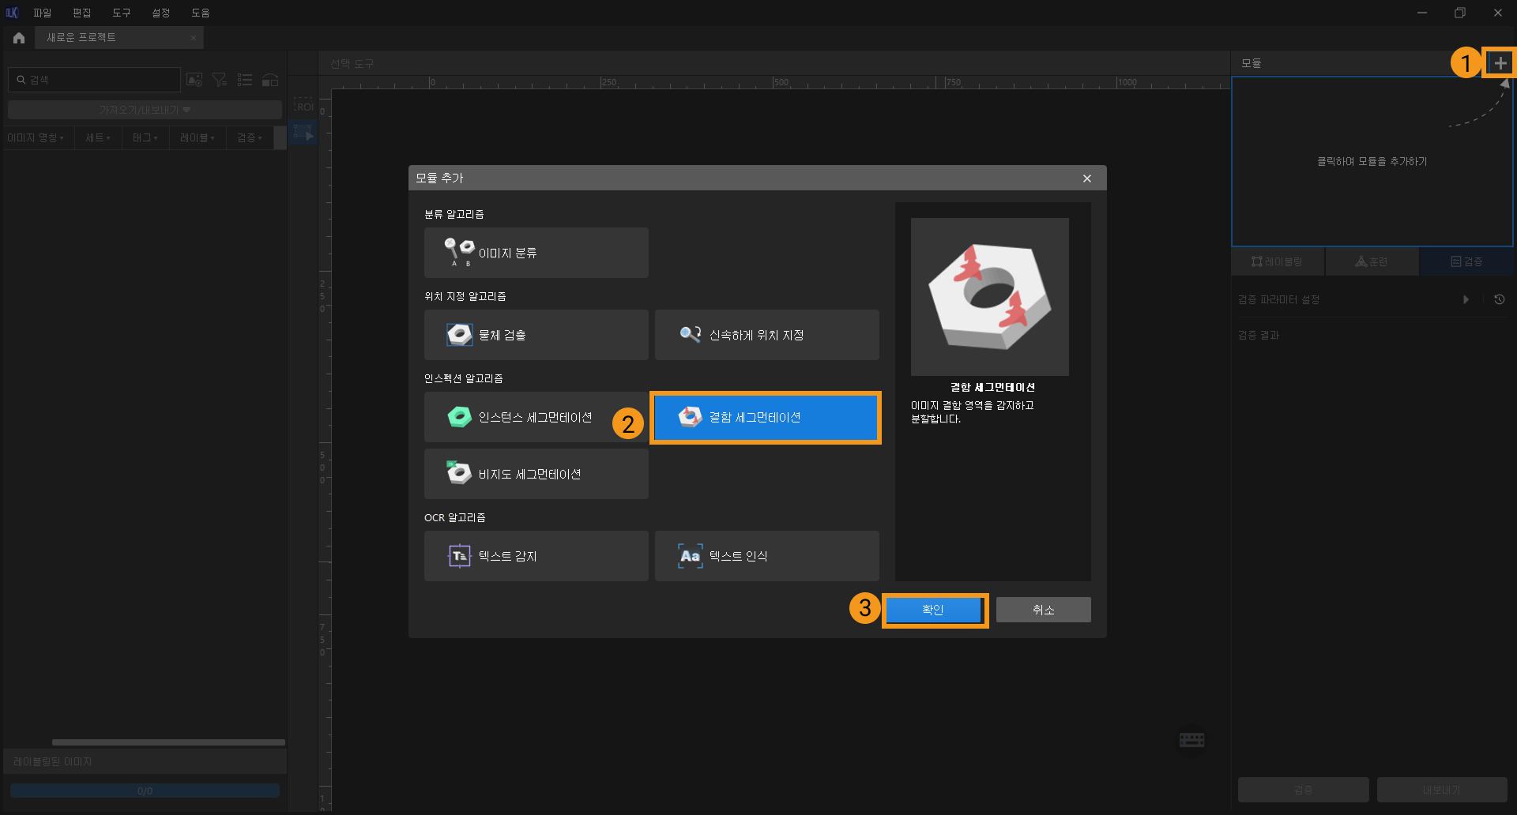The image size is (1517, 815).
Task: Click the 비지도 세그먼테이션 nut icon
Action: click(x=459, y=472)
